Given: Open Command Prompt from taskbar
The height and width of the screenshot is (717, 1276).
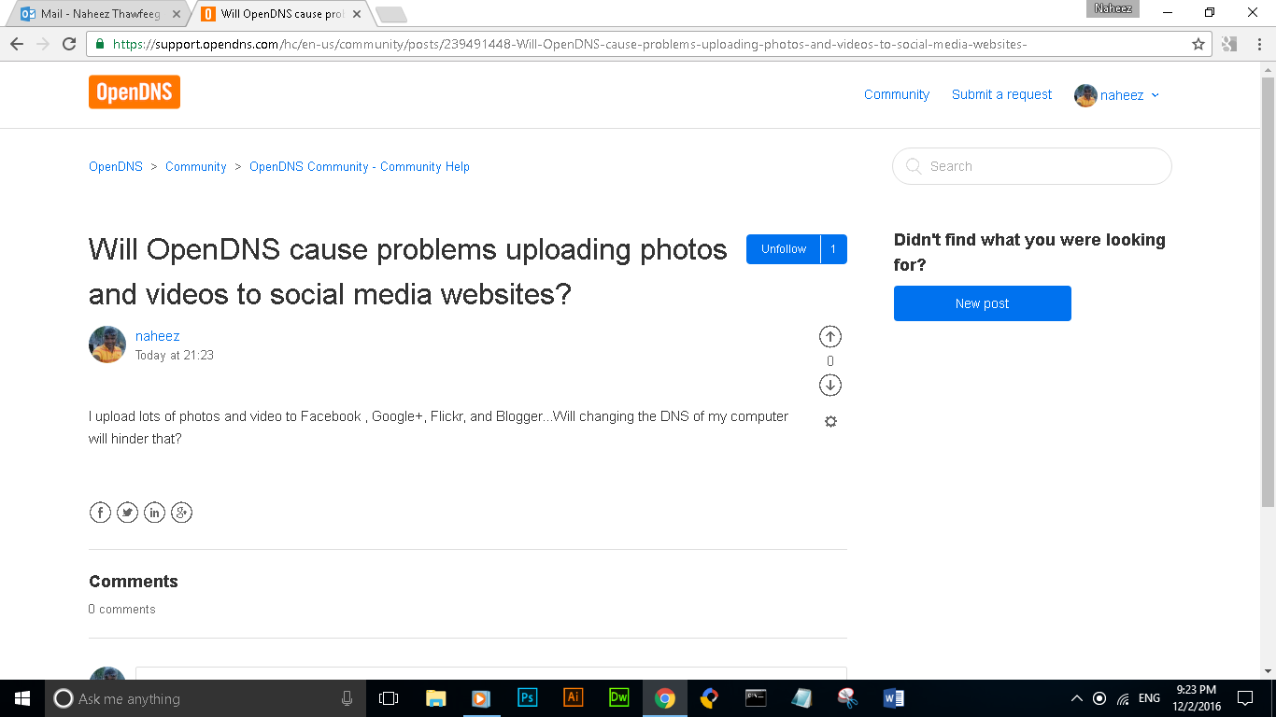Looking at the screenshot, I should (756, 698).
